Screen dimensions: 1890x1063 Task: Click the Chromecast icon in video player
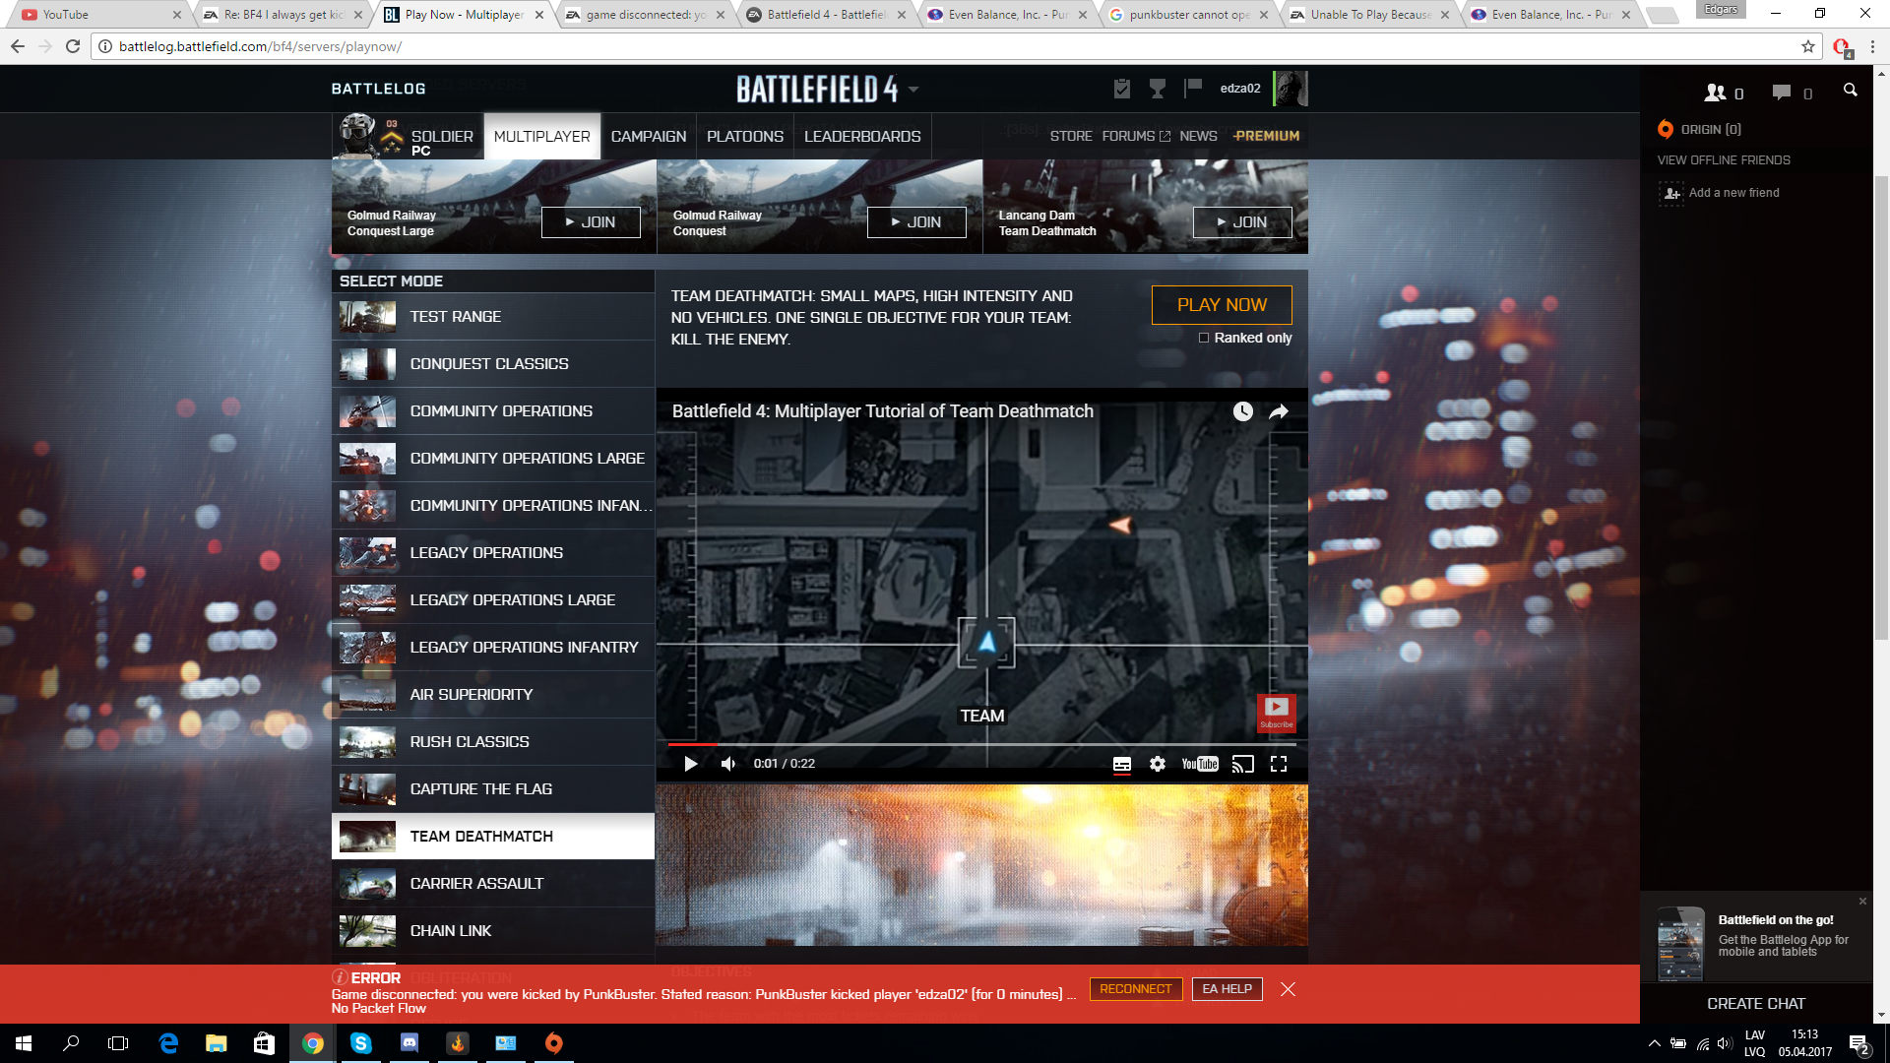1242,764
